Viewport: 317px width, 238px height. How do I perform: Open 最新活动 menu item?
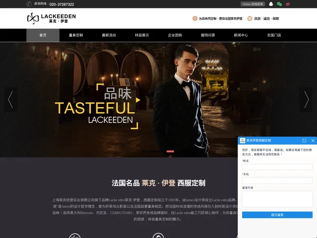[x=109, y=35]
